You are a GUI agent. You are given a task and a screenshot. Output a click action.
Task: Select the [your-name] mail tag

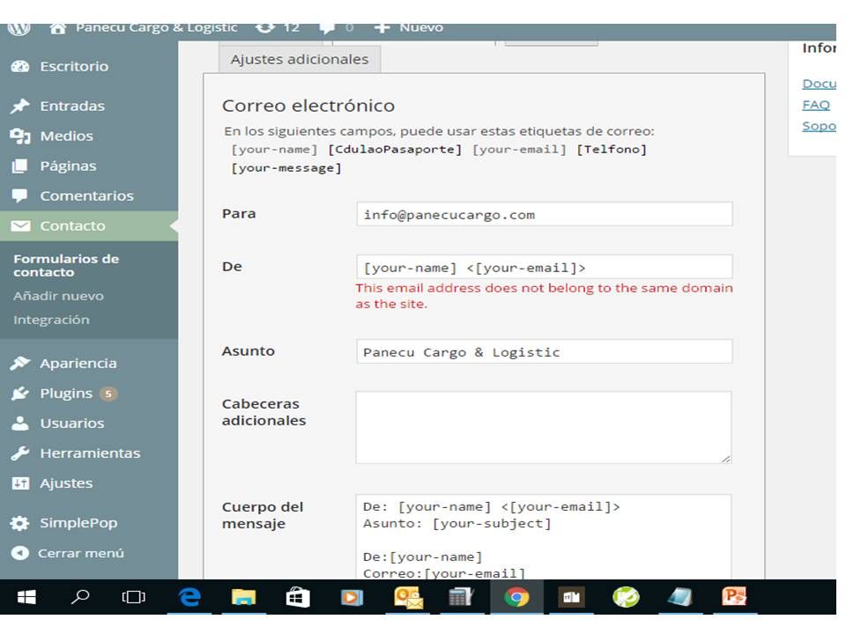click(274, 150)
